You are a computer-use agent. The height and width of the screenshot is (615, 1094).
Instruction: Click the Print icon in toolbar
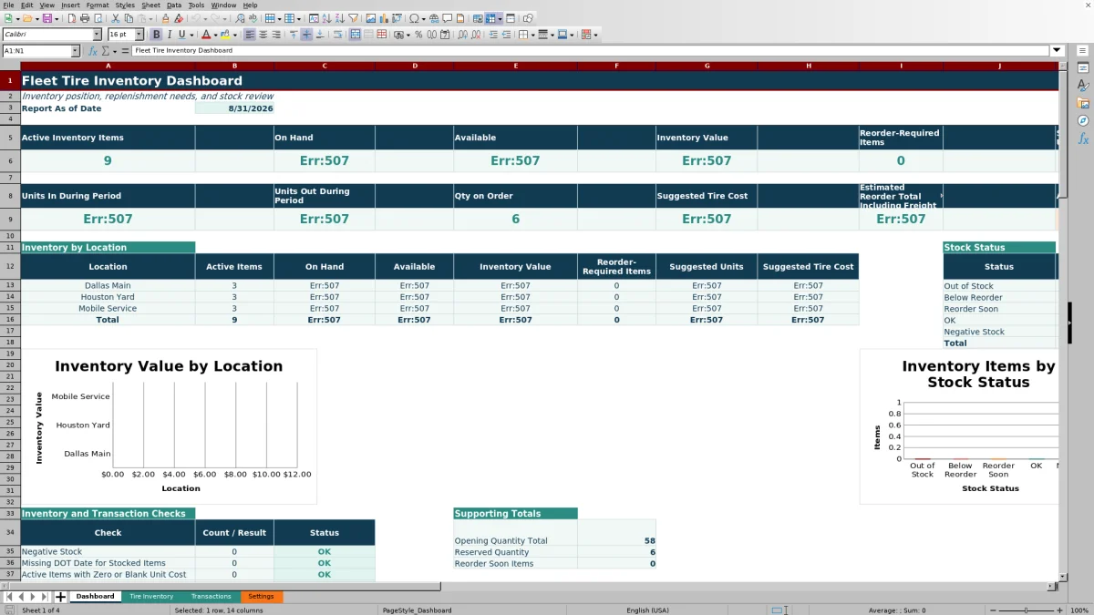[85, 18]
